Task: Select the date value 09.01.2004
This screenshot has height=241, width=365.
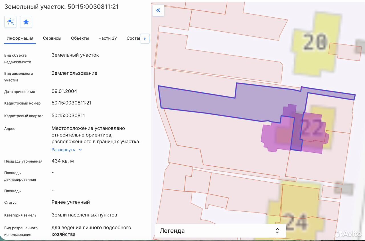Action: tap(64, 91)
